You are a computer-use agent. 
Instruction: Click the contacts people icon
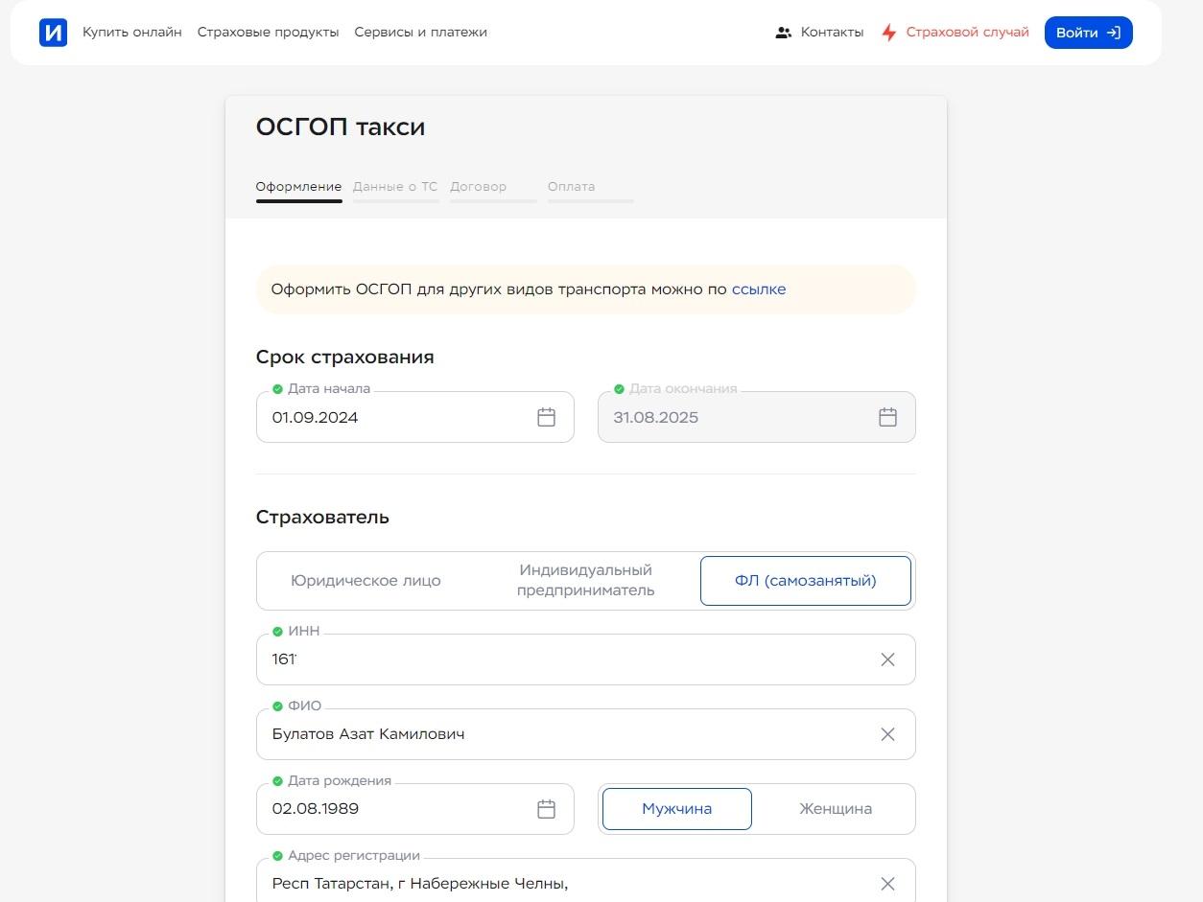[x=784, y=33]
